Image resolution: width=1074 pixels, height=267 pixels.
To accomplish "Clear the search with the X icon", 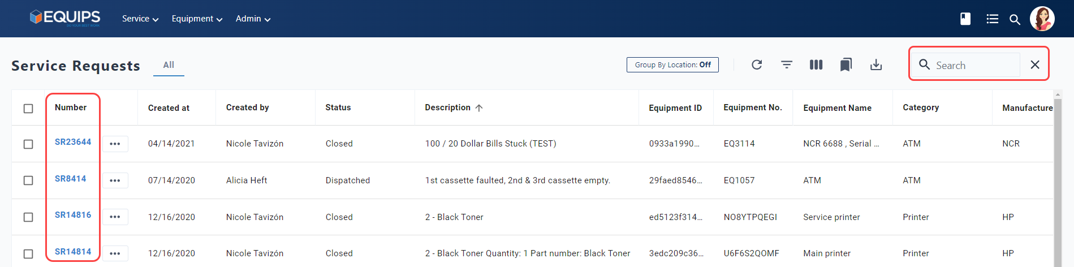I will [x=1035, y=64].
